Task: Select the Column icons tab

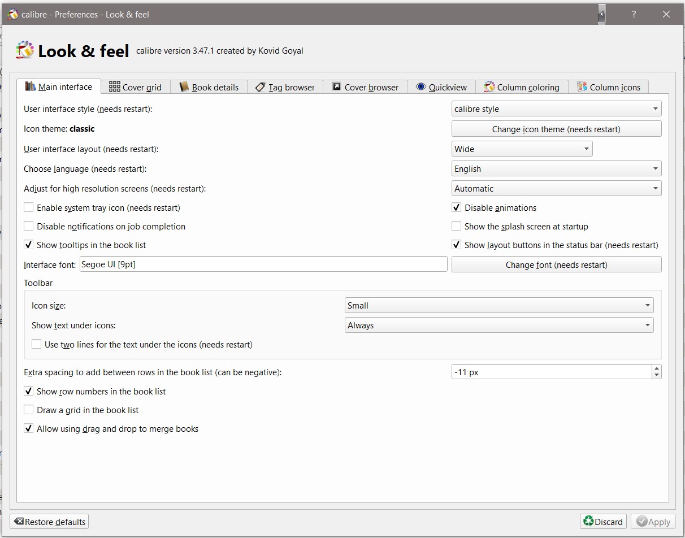Action: coord(609,87)
